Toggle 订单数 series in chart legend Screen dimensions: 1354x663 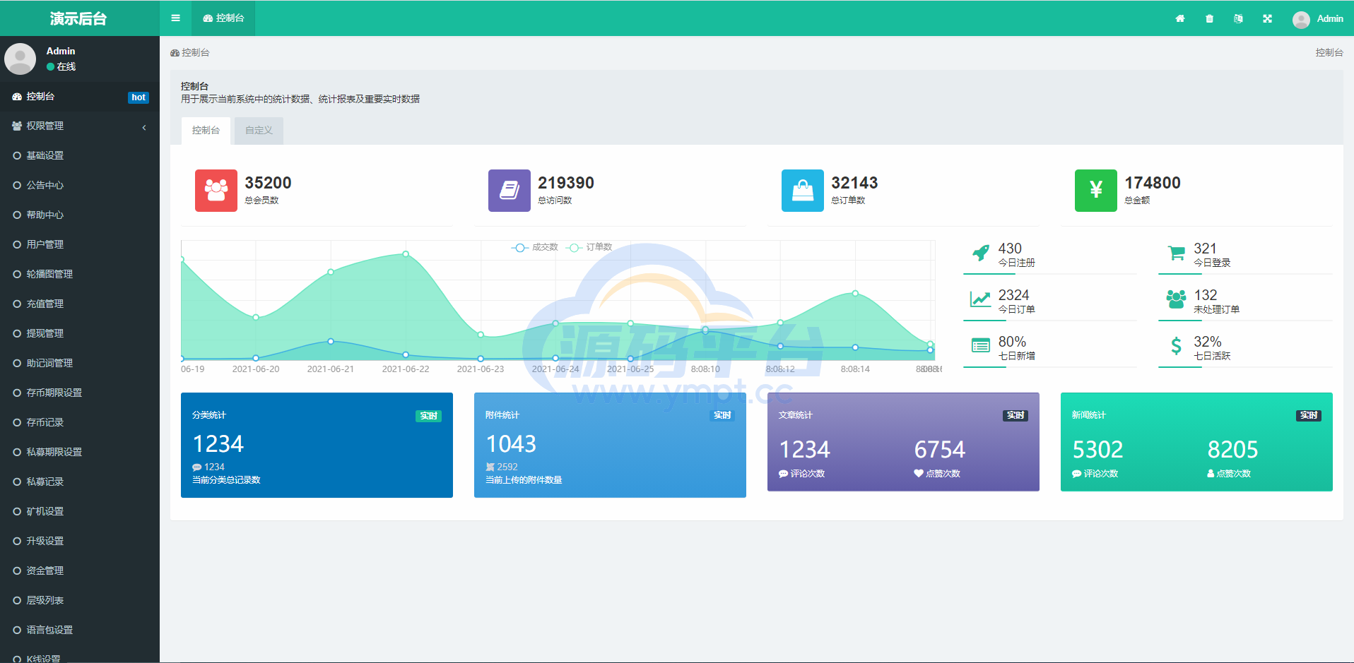[589, 247]
